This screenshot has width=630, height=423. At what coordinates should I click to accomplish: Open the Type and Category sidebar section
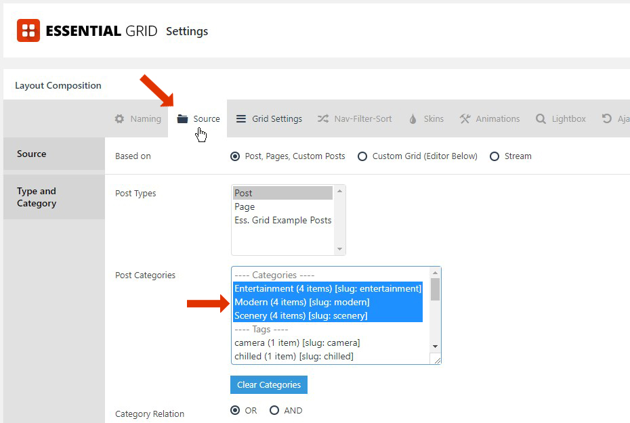54,197
